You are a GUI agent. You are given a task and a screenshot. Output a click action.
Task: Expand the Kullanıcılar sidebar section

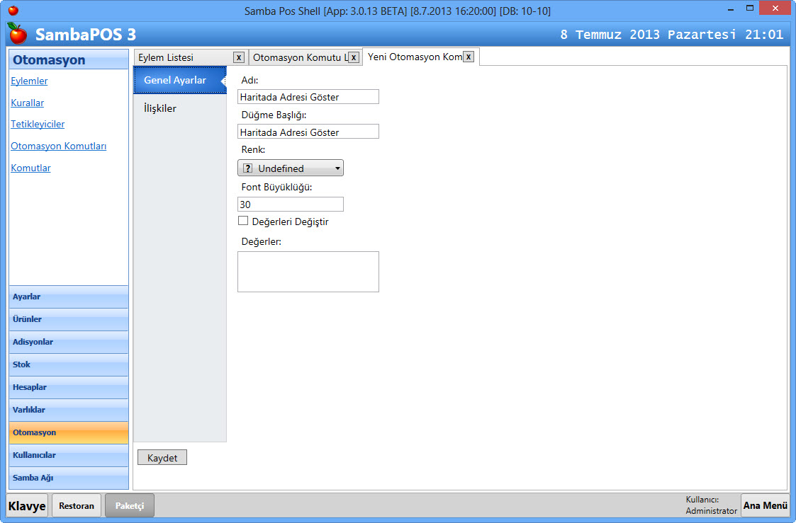[x=69, y=455]
